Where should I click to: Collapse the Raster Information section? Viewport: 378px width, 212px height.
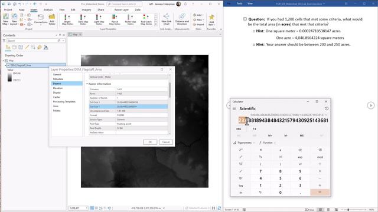click(87, 84)
